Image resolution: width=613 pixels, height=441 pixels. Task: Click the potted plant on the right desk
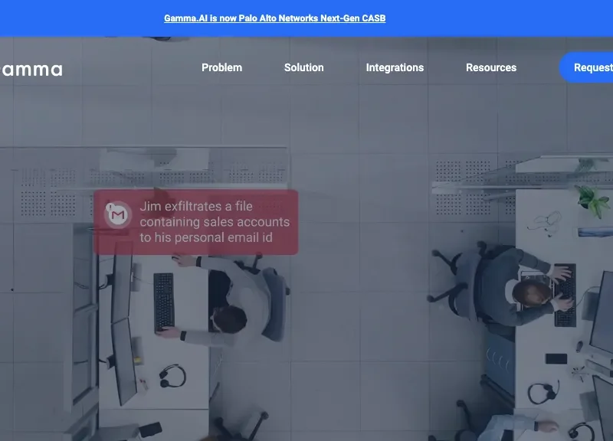pos(592,201)
